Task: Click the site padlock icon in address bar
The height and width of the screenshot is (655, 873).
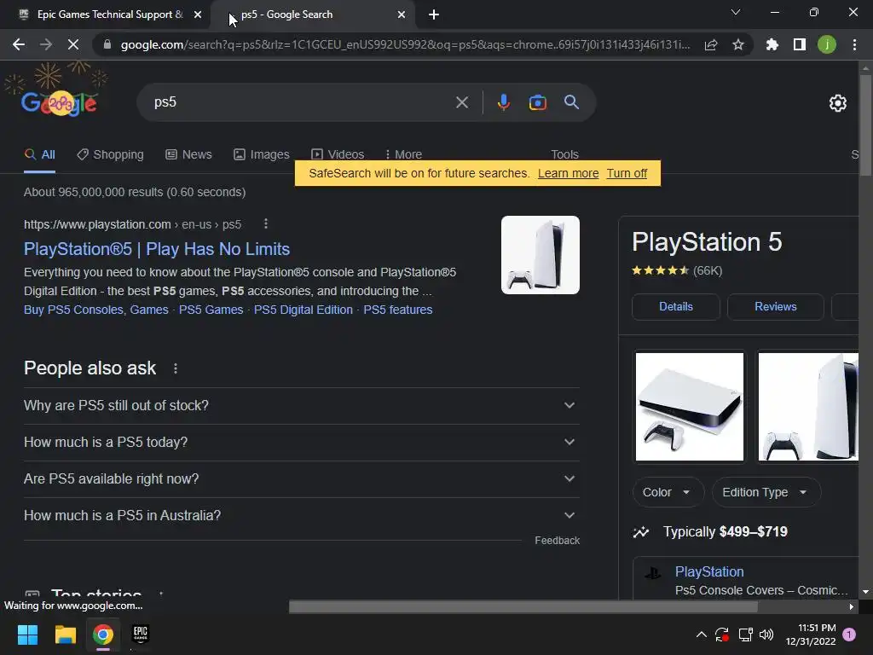Action: [107, 44]
